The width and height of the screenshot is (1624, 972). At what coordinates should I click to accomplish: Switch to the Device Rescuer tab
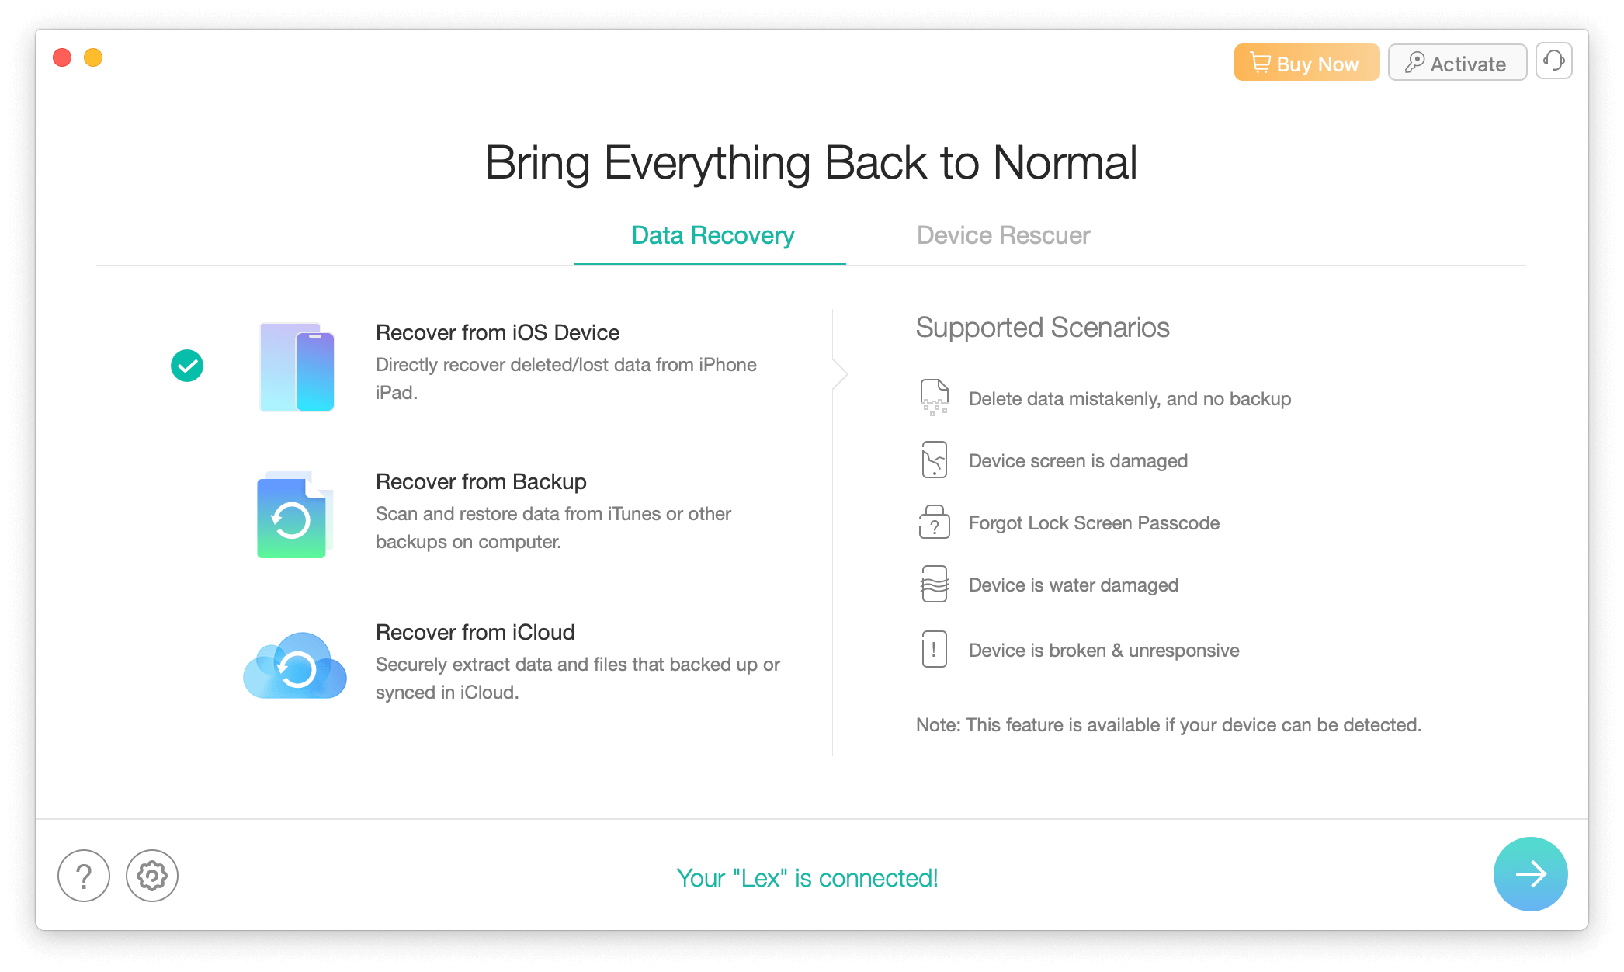tap(1003, 235)
